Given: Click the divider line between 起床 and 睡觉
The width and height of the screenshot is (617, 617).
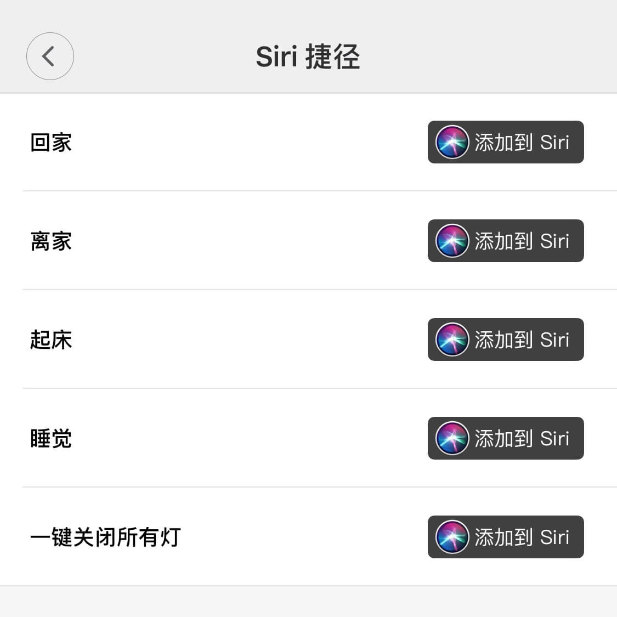Looking at the screenshot, I should tap(318, 388).
